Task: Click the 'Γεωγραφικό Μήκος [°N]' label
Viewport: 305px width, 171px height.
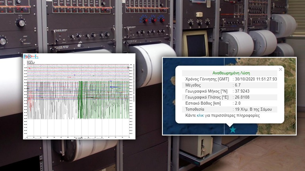Action: tap(206, 91)
